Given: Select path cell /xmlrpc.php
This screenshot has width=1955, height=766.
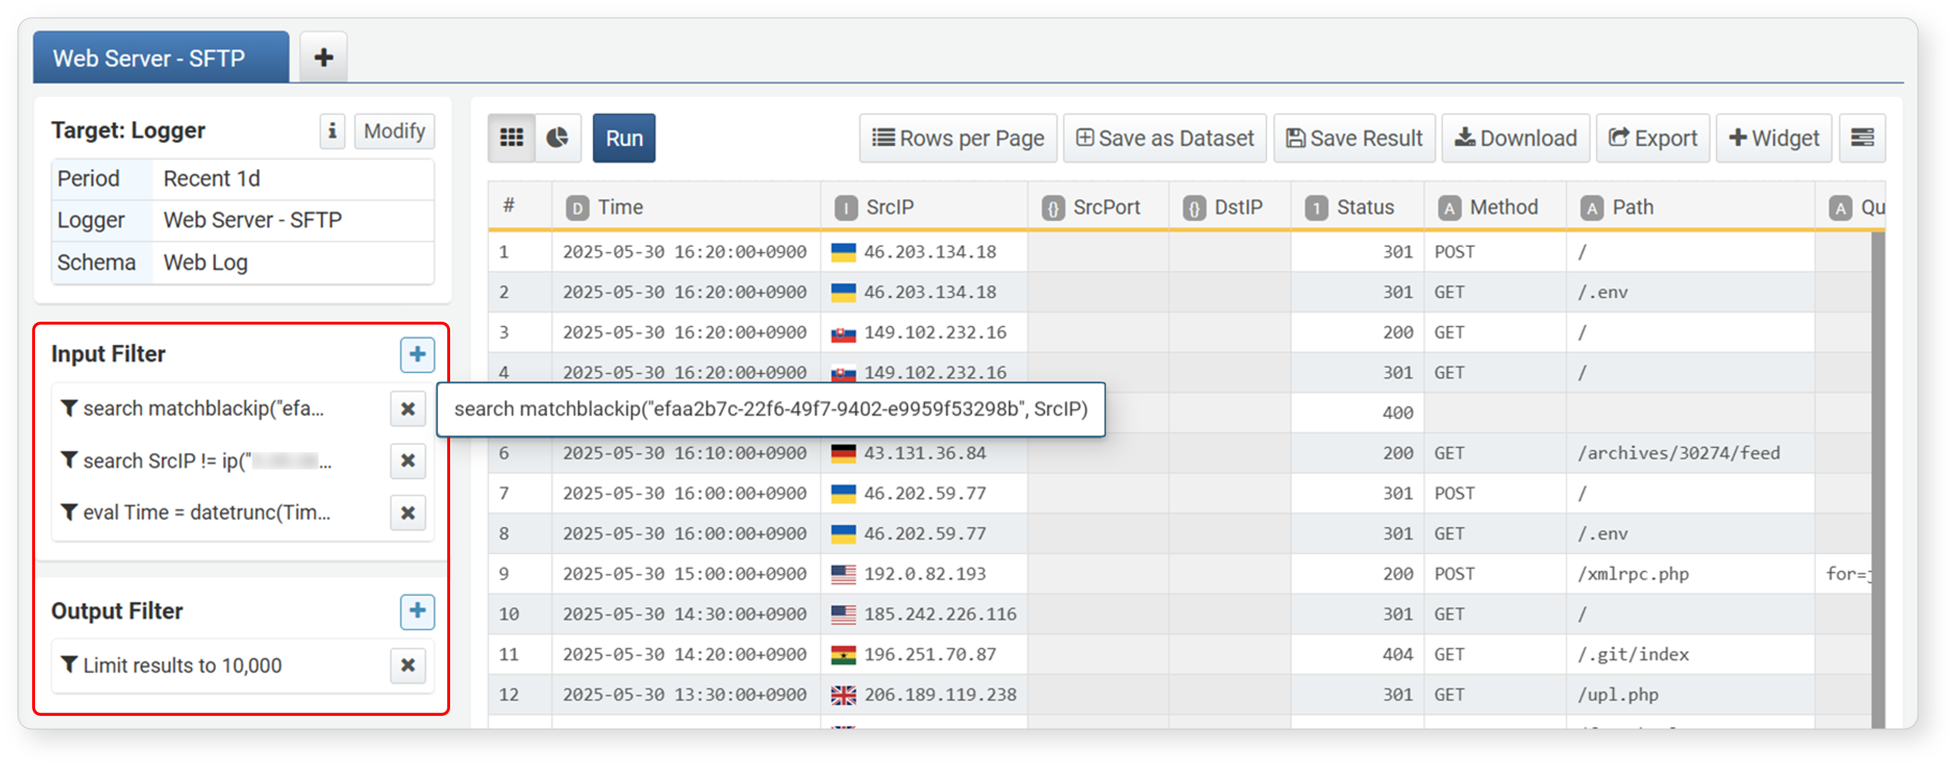Looking at the screenshot, I should point(1690,574).
